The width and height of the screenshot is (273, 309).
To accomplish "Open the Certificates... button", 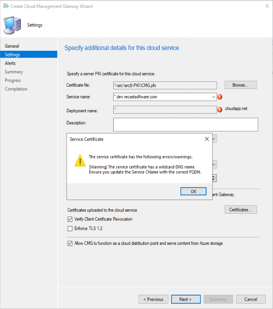I will tap(240, 210).
